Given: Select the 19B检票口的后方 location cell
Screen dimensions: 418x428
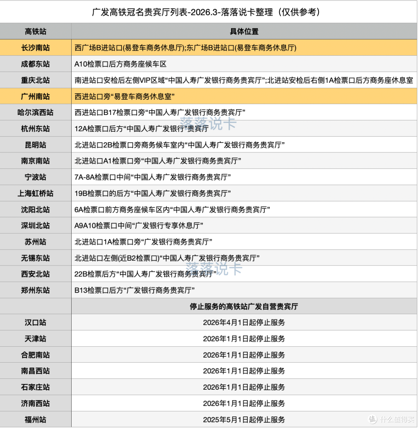Looking at the screenshot, I should click(x=244, y=193).
